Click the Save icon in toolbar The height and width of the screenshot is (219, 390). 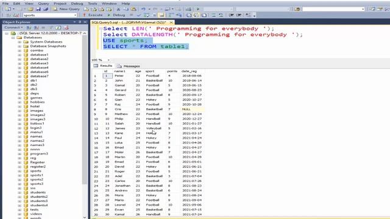[38, 9]
